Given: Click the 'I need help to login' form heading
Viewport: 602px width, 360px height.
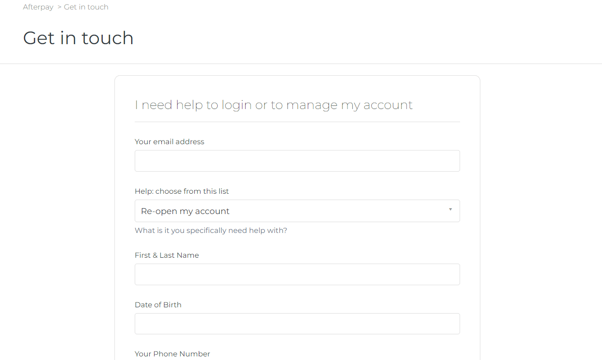Looking at the screenshot, I should [274, 105].
